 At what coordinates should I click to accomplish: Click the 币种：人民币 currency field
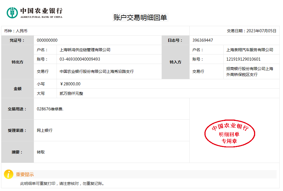pyautogui.click(x=16, y=31)
